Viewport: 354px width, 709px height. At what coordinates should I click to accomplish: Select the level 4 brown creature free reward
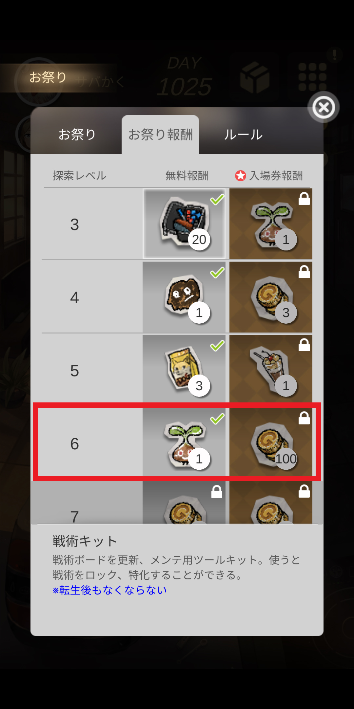point(184,297)
